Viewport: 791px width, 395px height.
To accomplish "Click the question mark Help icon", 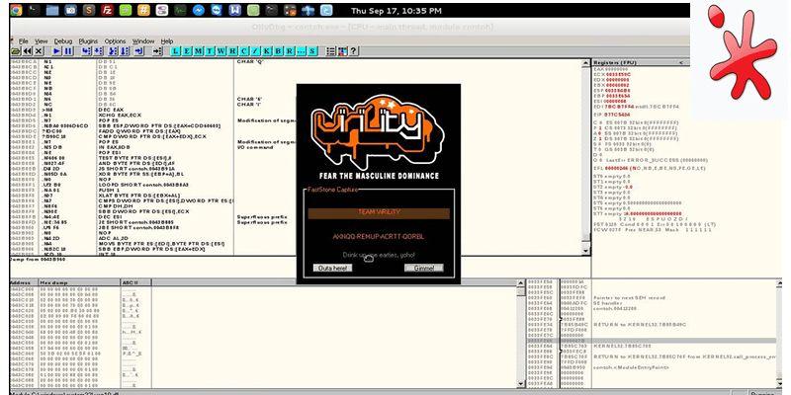I will click(x=354, y=51).
